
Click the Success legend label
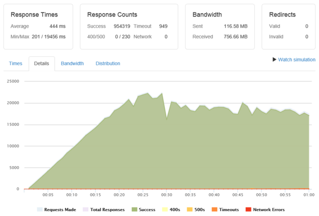tap(147, 210)
